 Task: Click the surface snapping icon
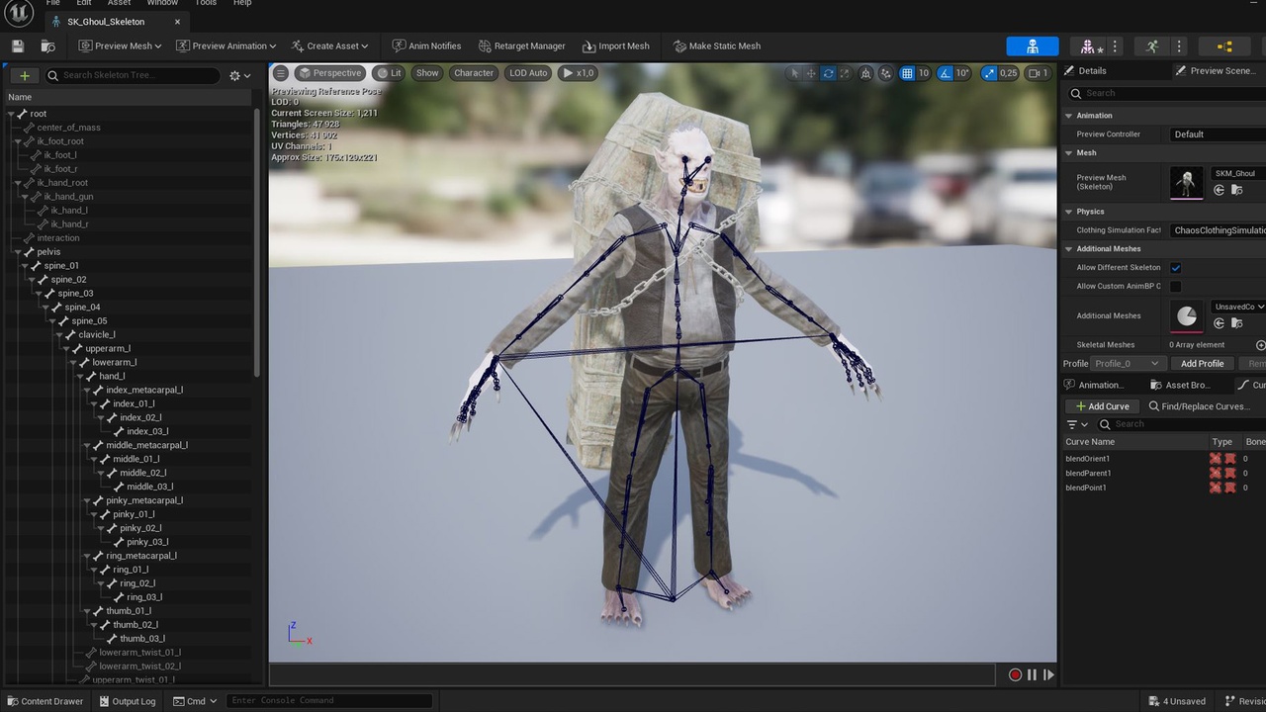[x=885, y=73]
